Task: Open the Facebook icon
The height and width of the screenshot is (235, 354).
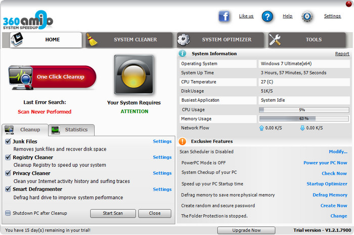Action: 224,16
